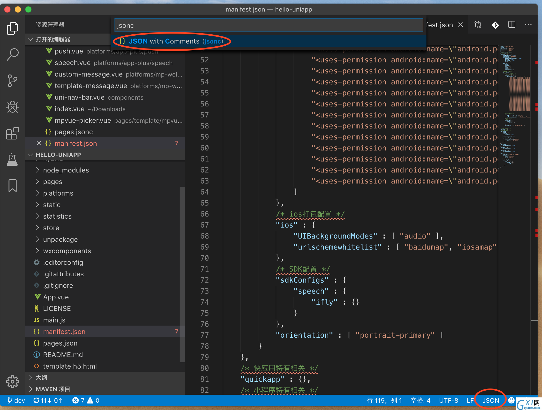542x410 pixels.
Task: Collapse the Open Editors section
Action: coord(30,39)
